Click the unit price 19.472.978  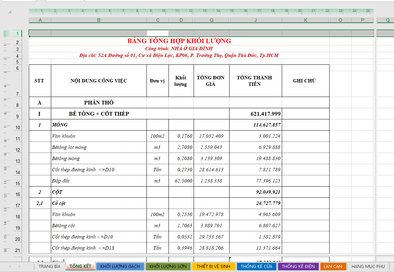point(211,214)
